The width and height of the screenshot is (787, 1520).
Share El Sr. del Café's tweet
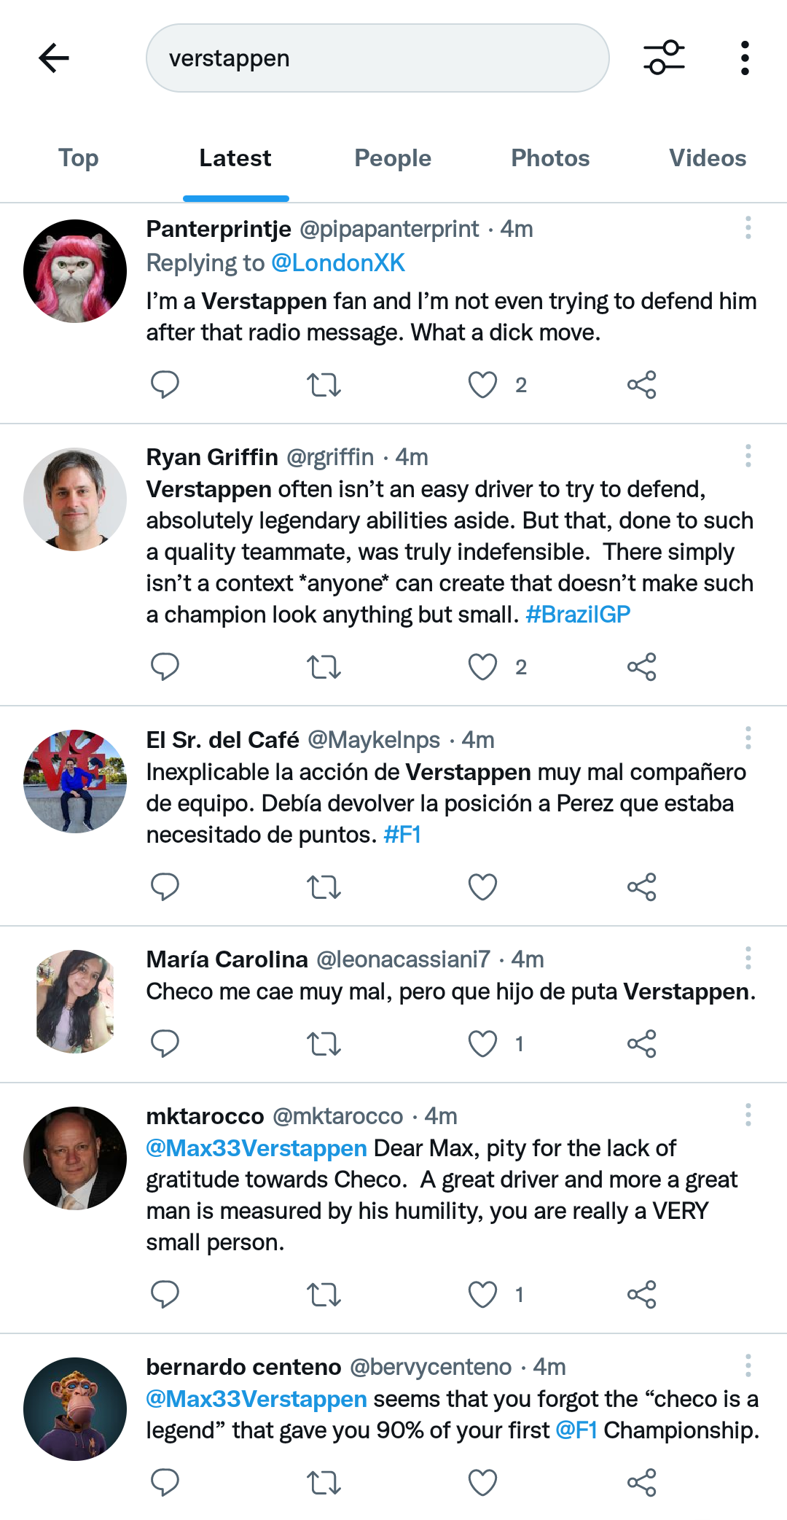point(641,887)
